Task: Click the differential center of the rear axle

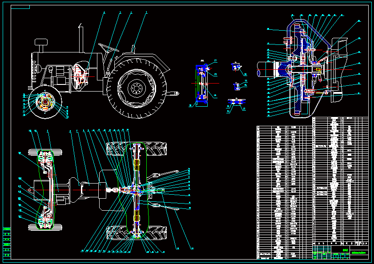Action: click(x=136, y=191)
